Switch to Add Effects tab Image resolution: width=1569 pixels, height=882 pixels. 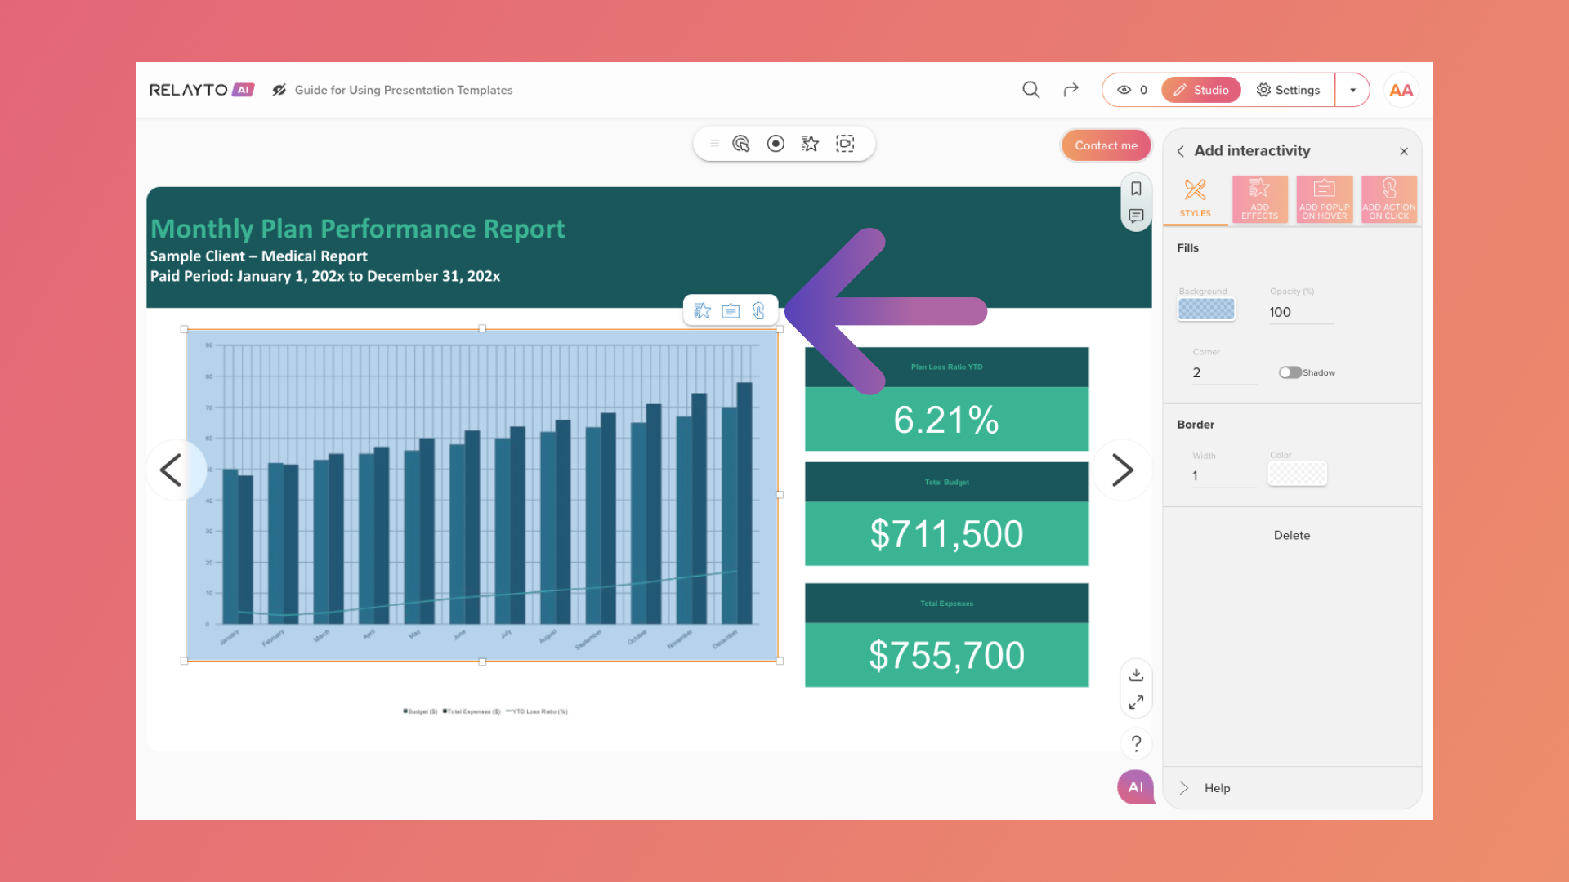(1259, 199)
